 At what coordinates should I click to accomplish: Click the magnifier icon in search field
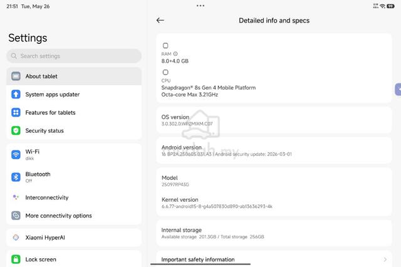click(14, 56)
